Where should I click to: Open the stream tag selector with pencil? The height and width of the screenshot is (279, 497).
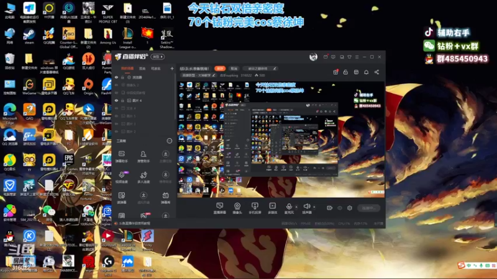coord(260,68)
